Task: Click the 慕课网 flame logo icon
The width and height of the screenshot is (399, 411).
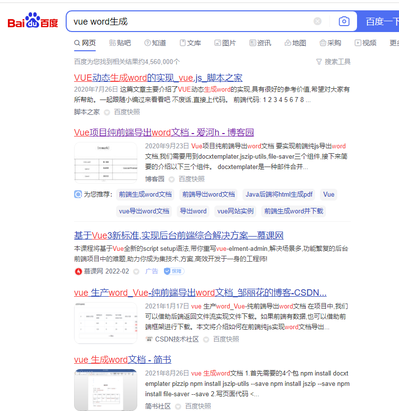Action: pos(79,272)
